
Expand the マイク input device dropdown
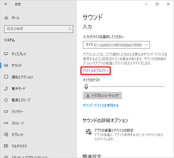click(116, 45)
